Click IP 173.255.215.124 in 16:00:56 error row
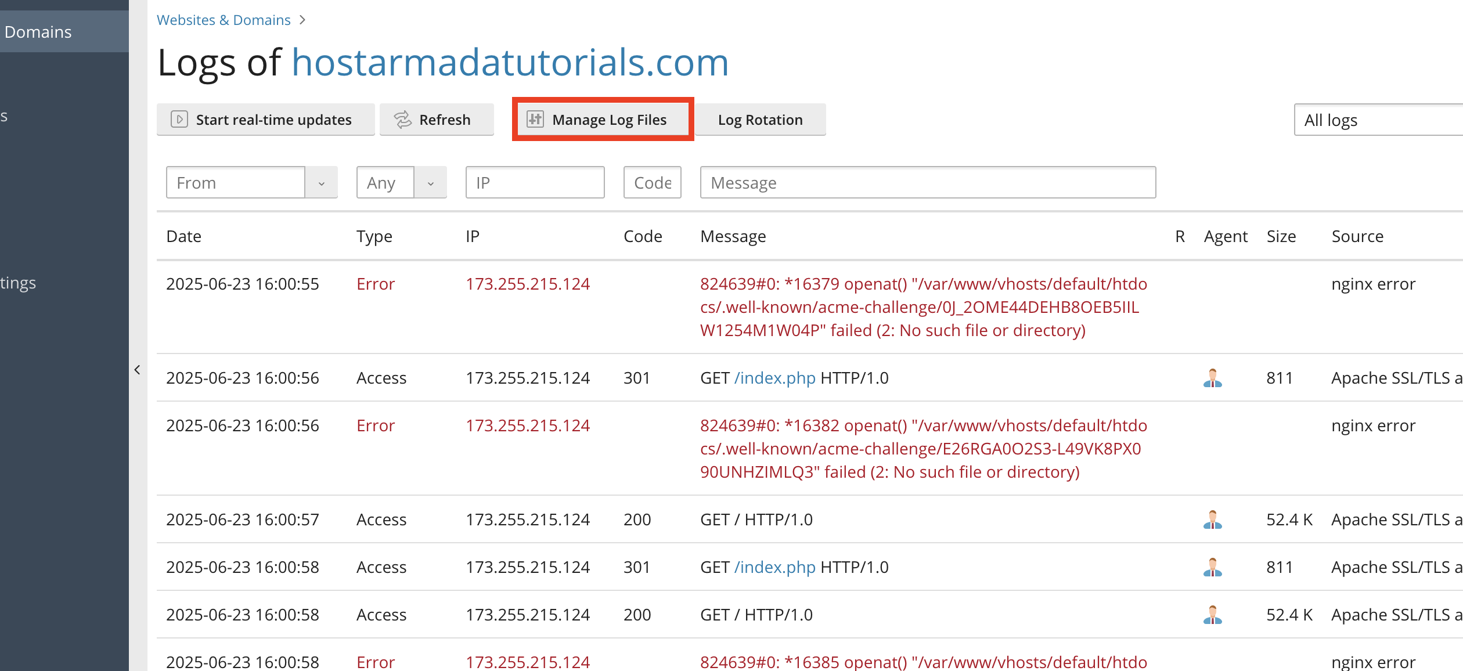Image resolution: width=1463 pixels, height=671 pixels. pos(528,425)
